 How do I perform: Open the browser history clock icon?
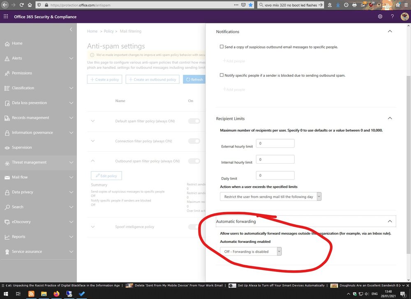(346, 5)
